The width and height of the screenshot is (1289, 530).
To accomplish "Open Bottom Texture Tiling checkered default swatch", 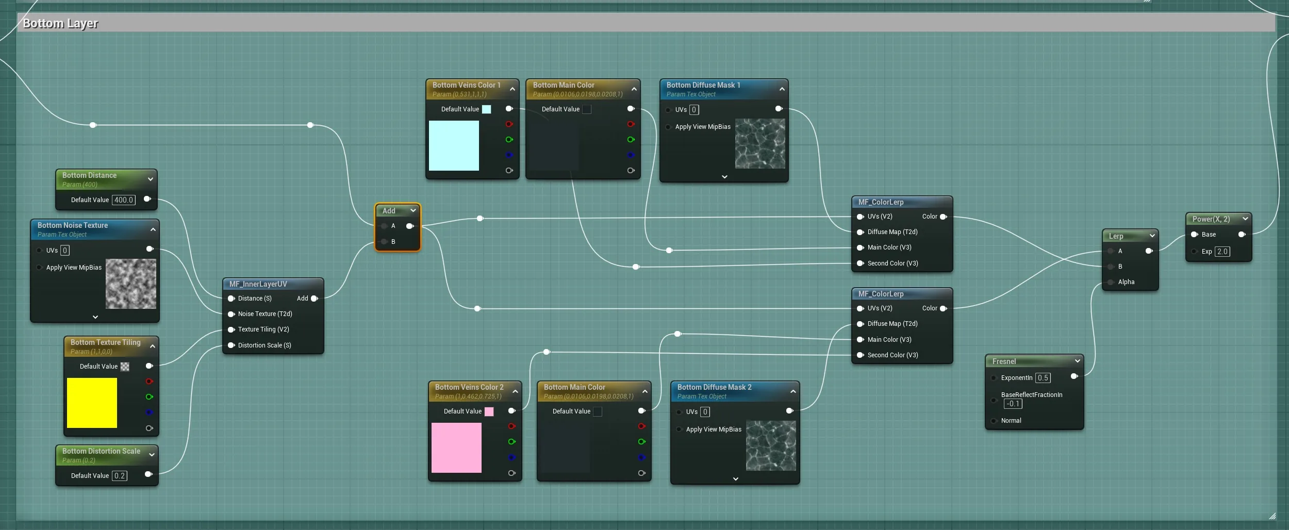I will (125, 367).
